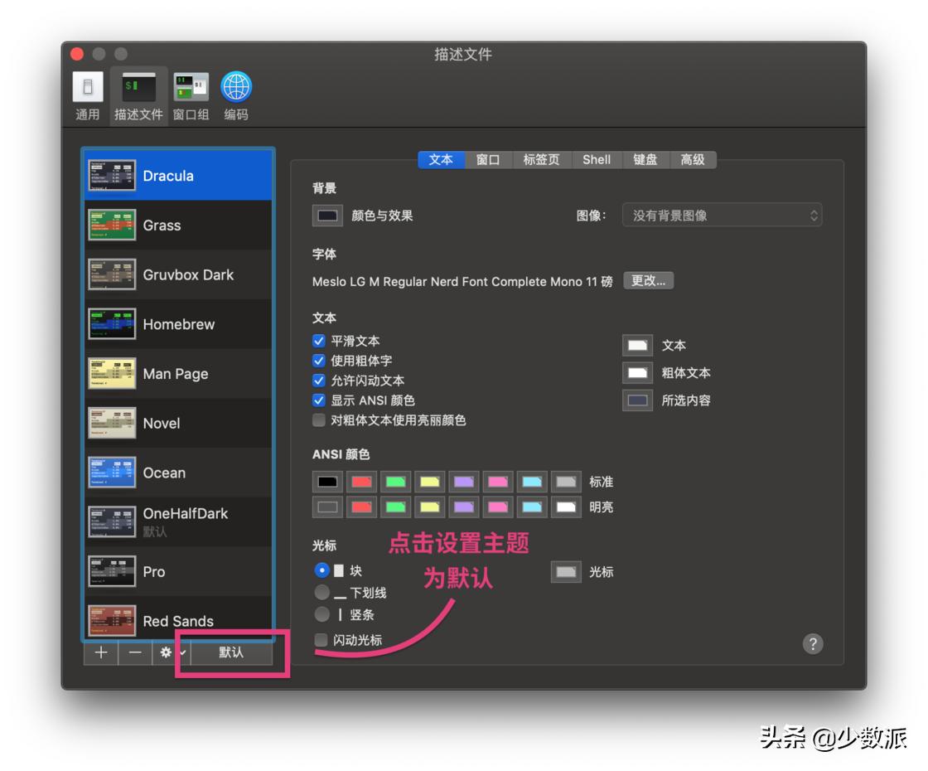
Task: Switch to the 高级 tab
Action: 693,160
